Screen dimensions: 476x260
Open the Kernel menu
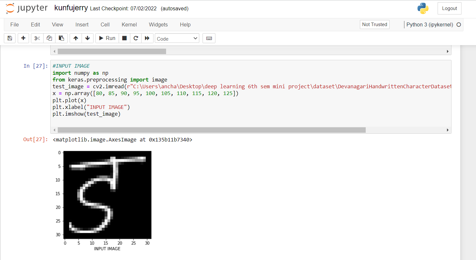[x=129, y=24]
